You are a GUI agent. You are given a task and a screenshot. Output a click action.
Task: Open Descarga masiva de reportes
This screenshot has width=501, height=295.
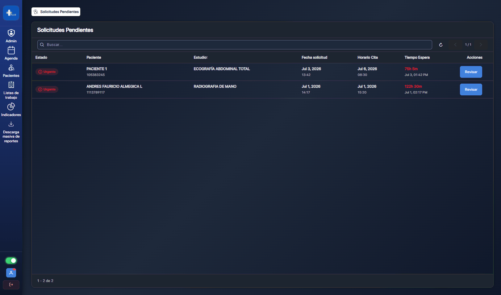(x=11, y=132)
